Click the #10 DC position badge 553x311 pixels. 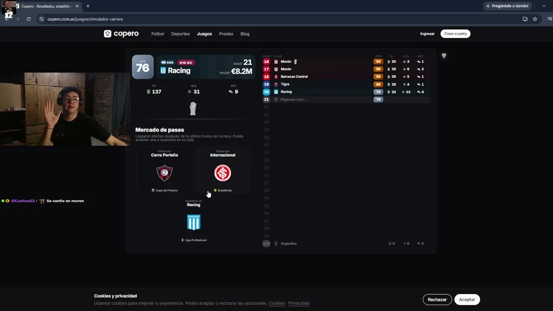point(185,63)
